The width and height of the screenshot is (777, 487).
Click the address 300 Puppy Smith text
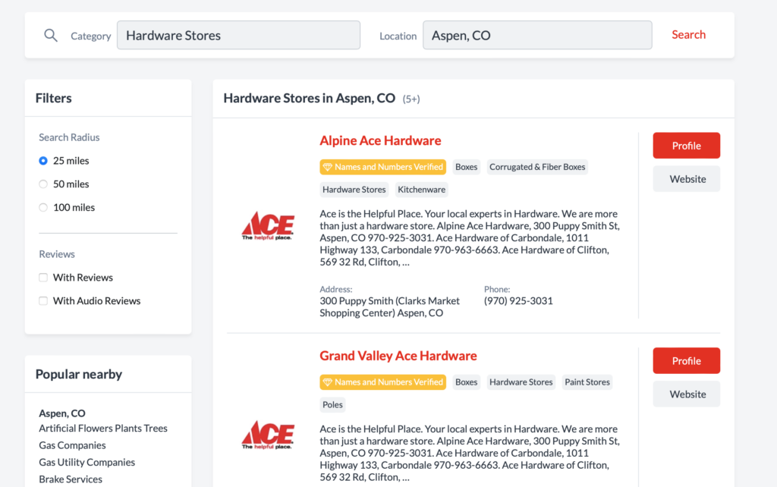389,306
